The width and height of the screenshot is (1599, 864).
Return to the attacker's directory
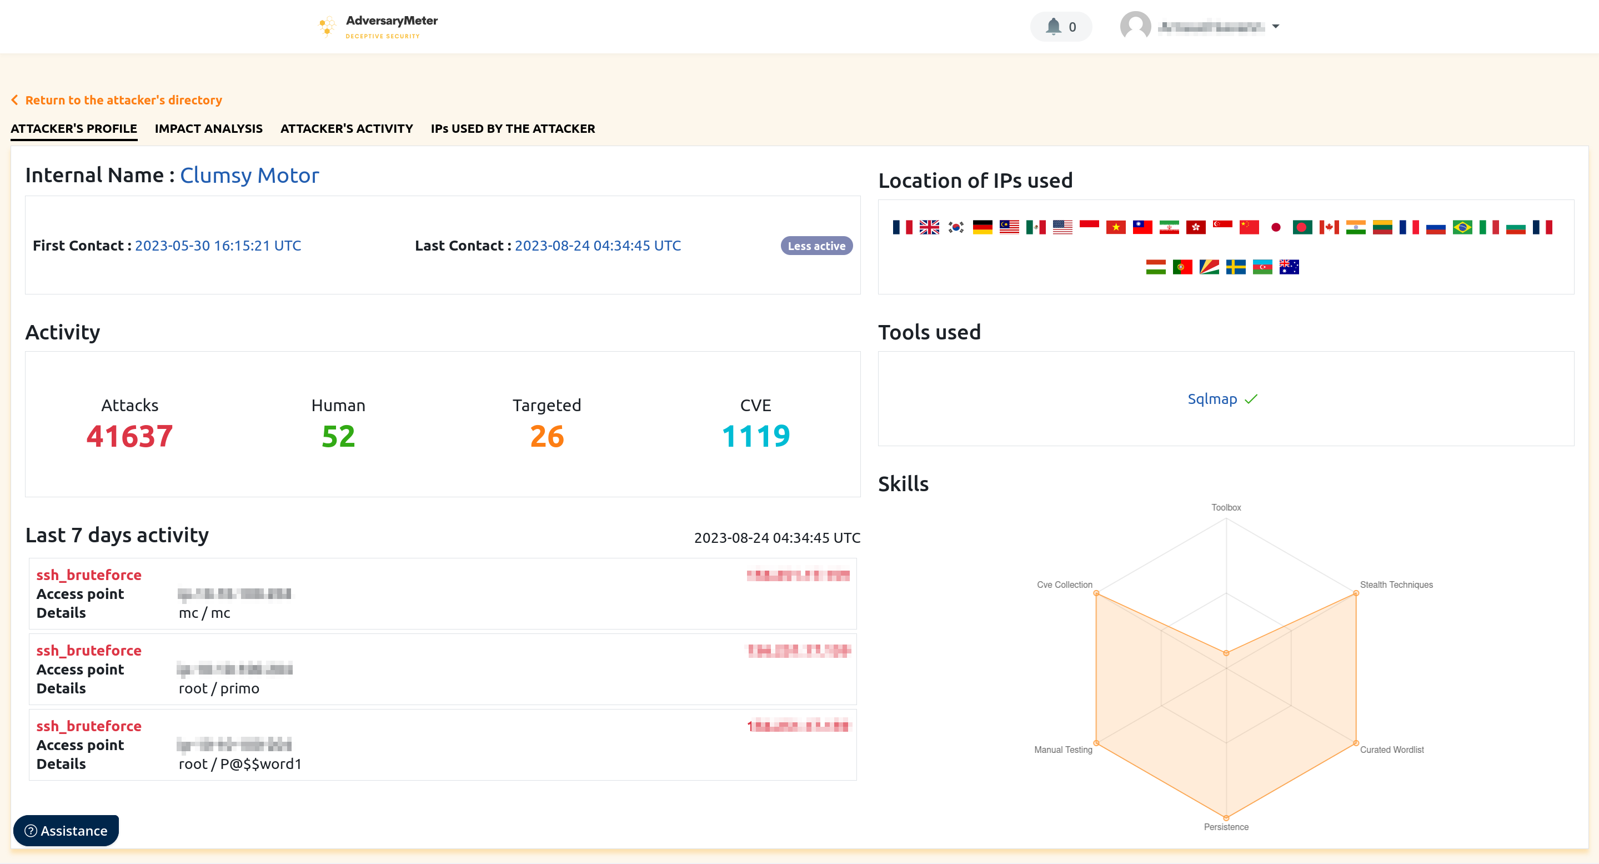pos(117,100)
